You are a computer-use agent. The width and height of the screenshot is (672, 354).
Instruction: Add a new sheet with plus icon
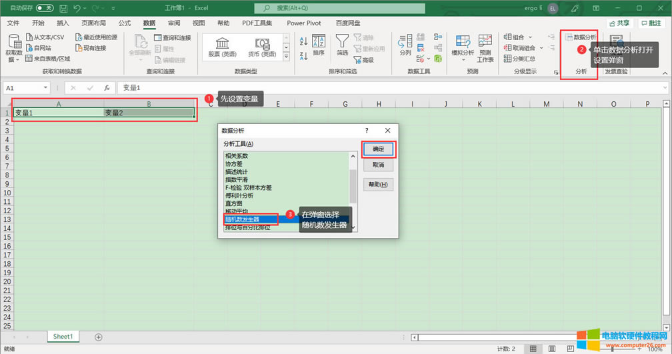point(99,337)
